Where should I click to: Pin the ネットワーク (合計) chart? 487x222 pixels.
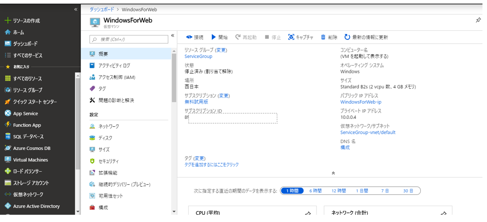click(444, 213)
